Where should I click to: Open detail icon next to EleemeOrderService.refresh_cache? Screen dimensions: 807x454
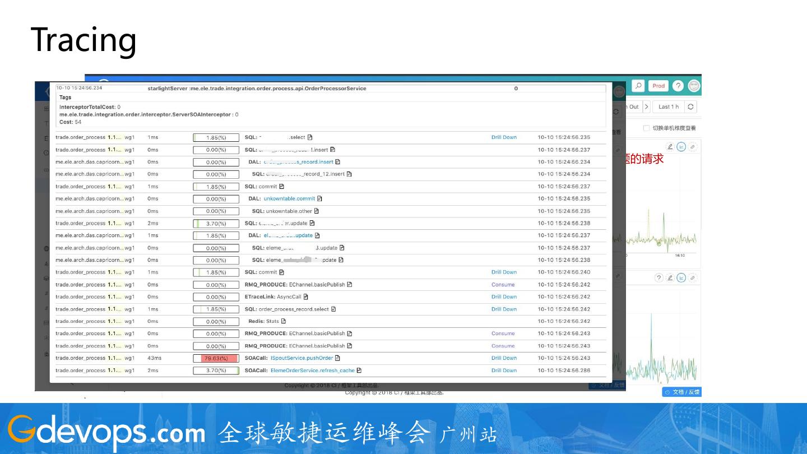[359, 370]
